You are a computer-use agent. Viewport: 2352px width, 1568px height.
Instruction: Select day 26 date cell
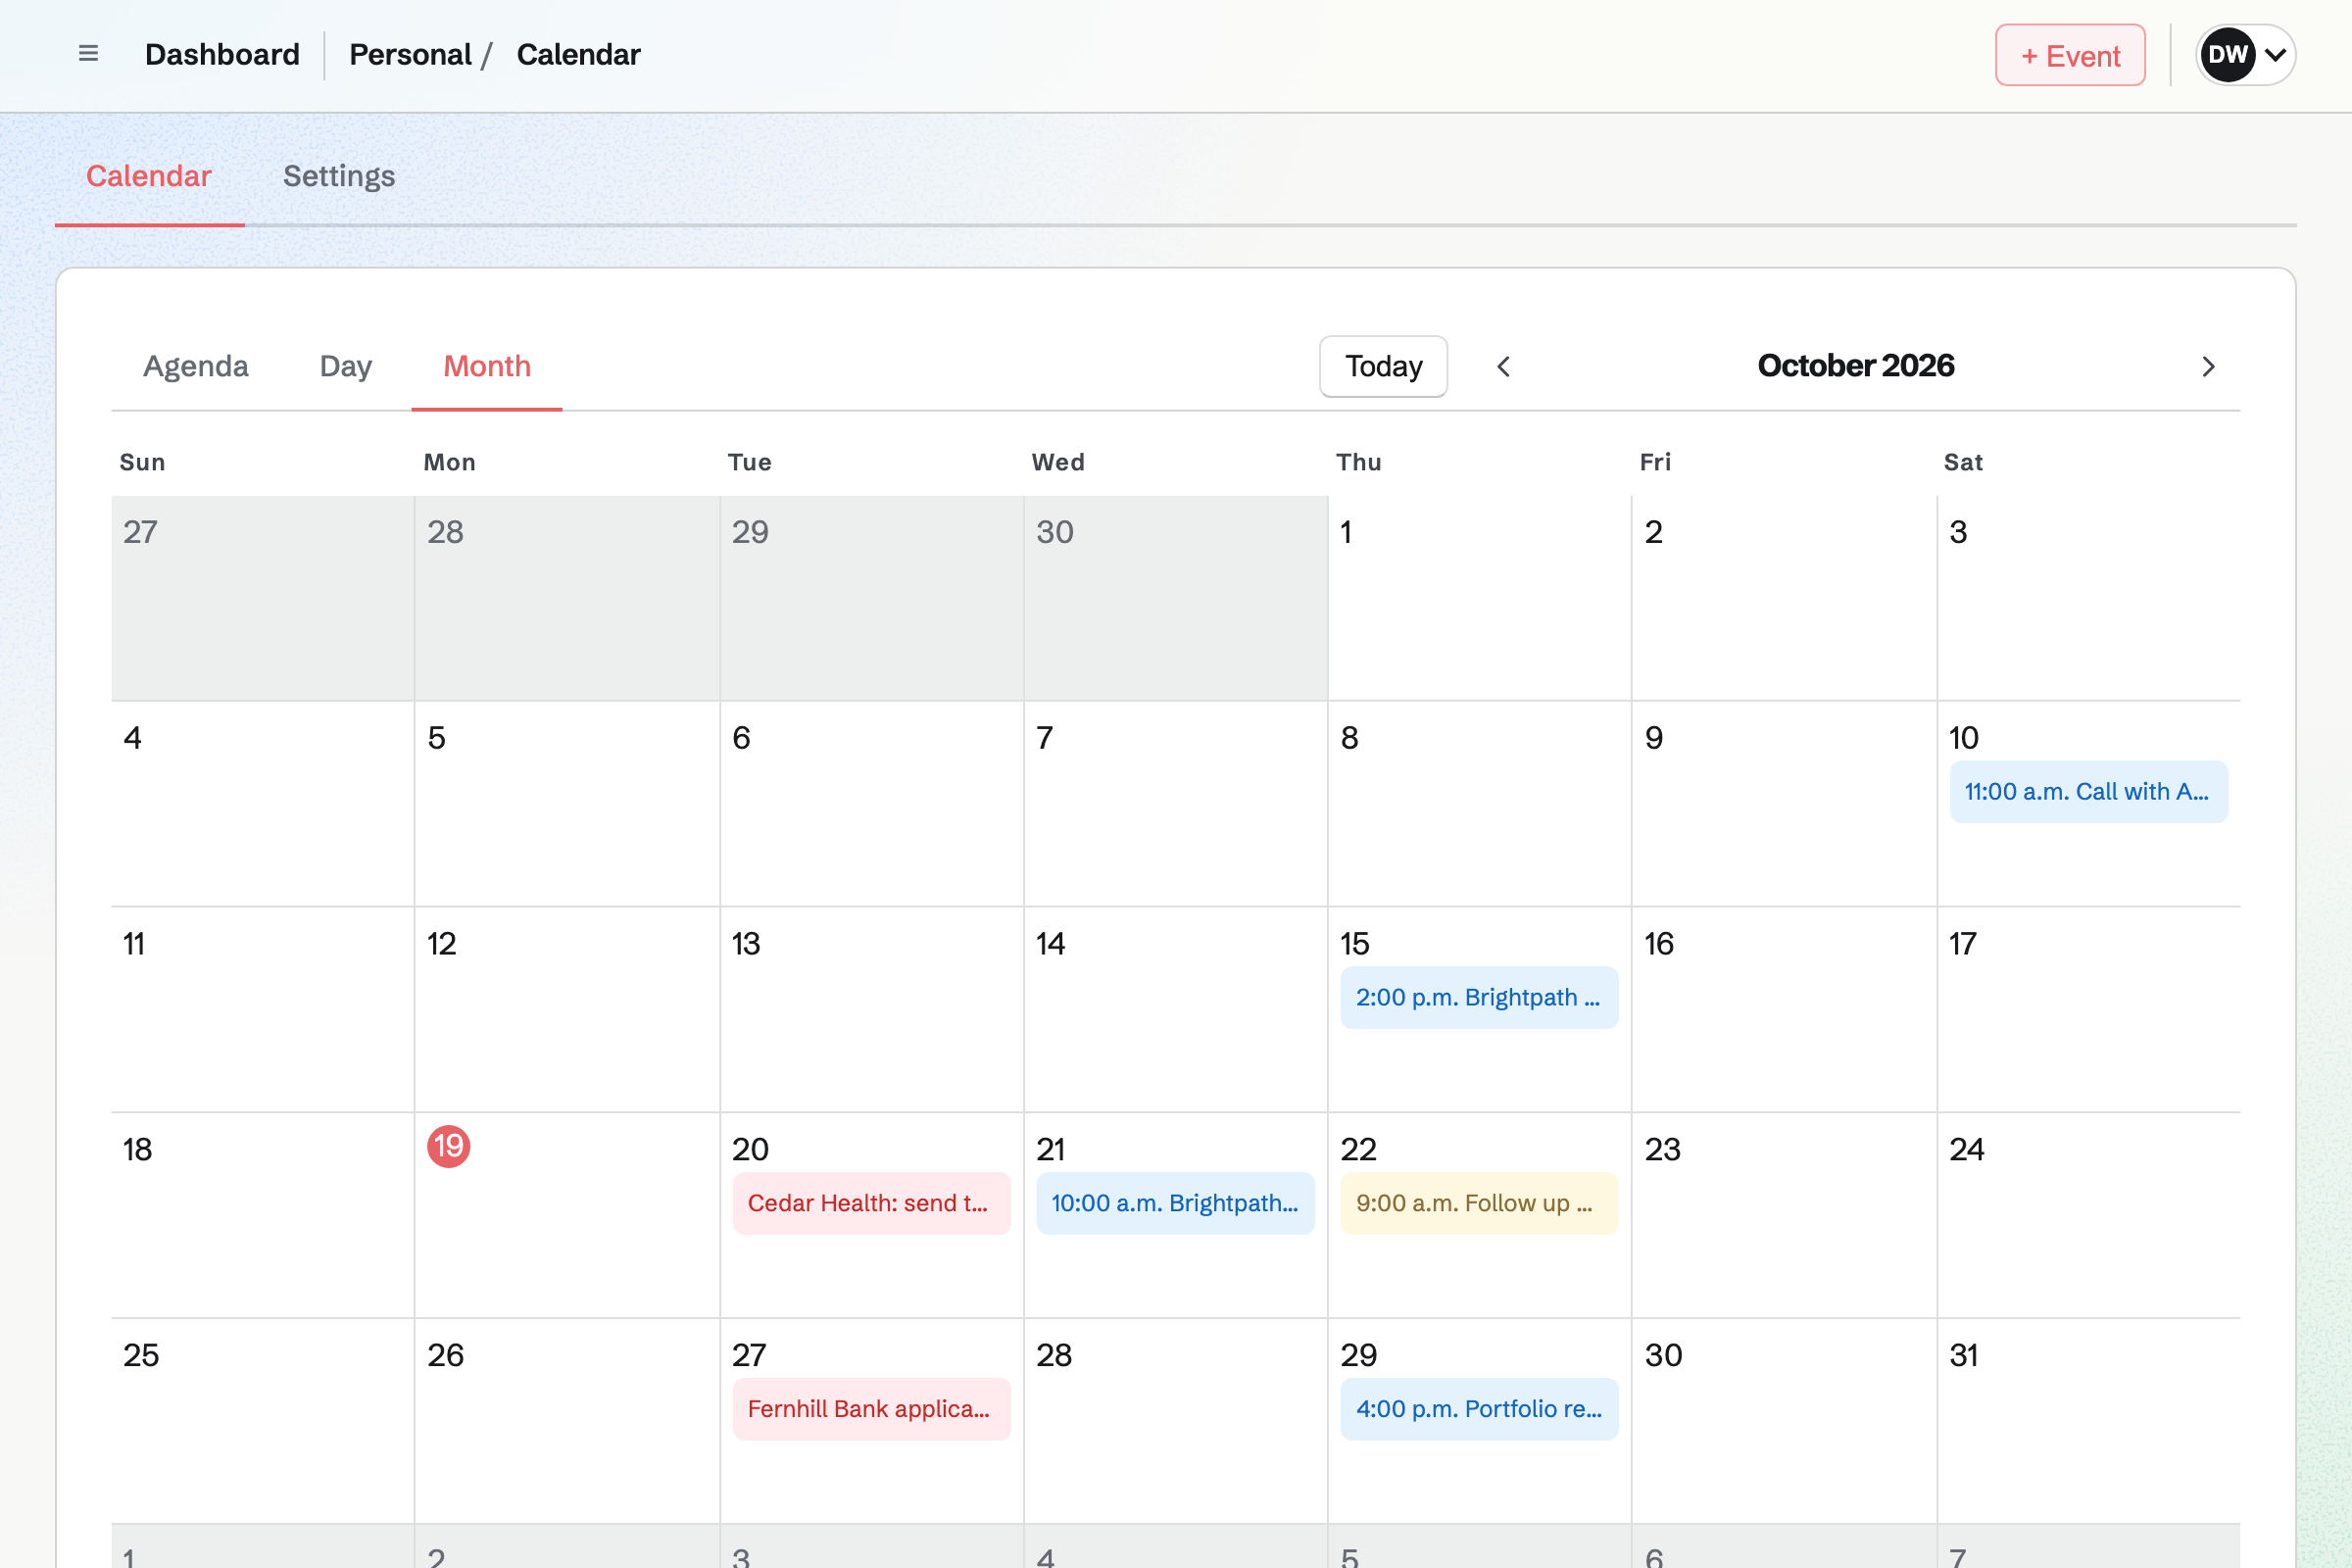(567, 1422)
